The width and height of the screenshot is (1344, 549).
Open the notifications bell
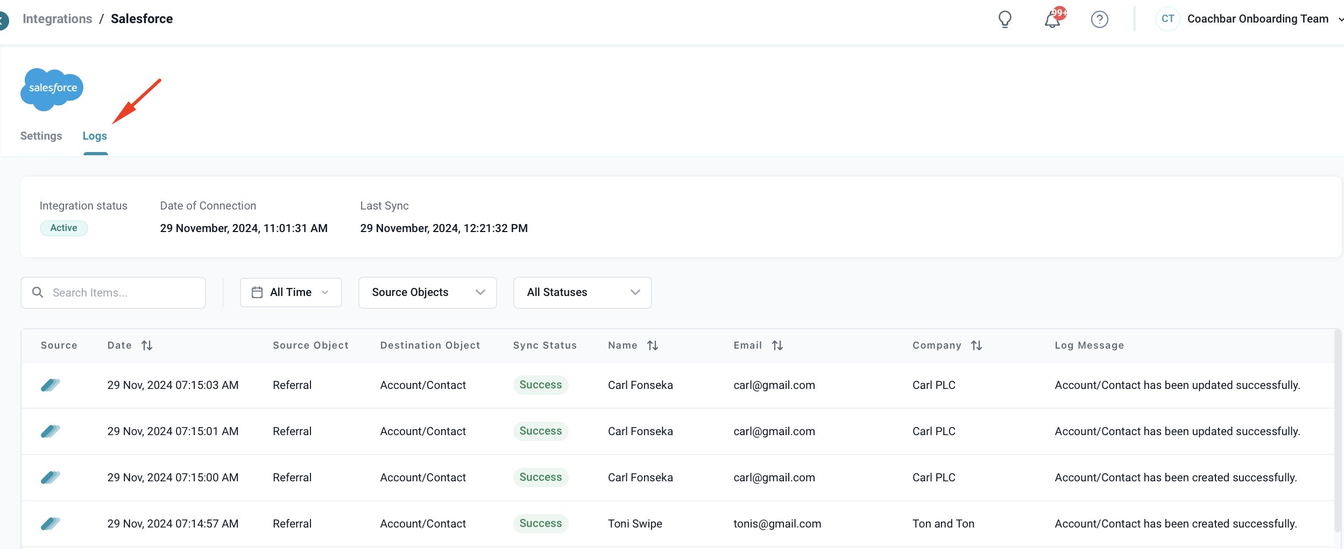(x=1052, y=20)
